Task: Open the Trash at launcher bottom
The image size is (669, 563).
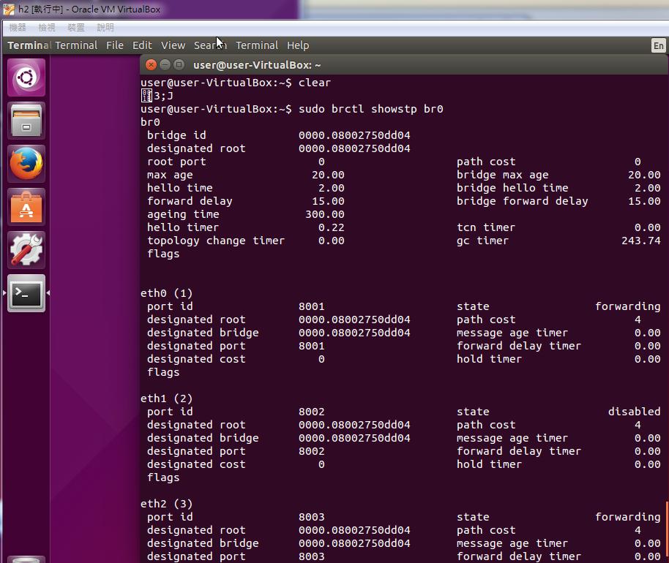Action: (x=26, y=559)
